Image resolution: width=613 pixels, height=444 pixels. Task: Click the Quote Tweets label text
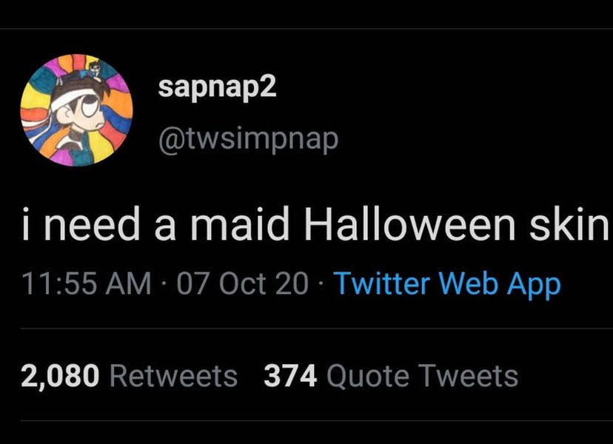(422, 376)
